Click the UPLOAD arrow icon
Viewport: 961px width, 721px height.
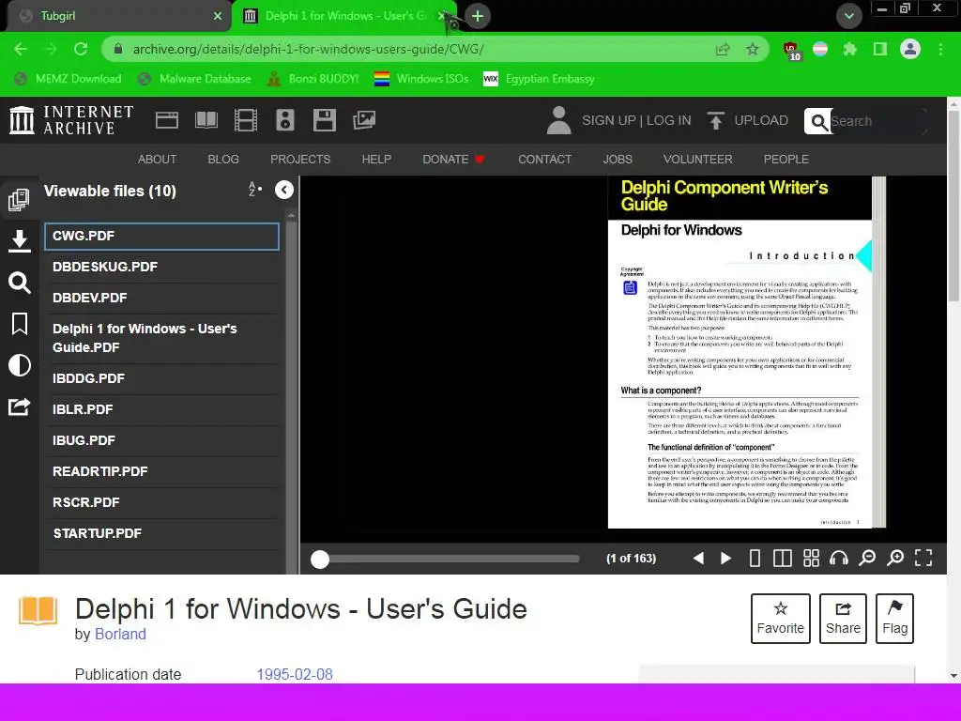point(714,120)
